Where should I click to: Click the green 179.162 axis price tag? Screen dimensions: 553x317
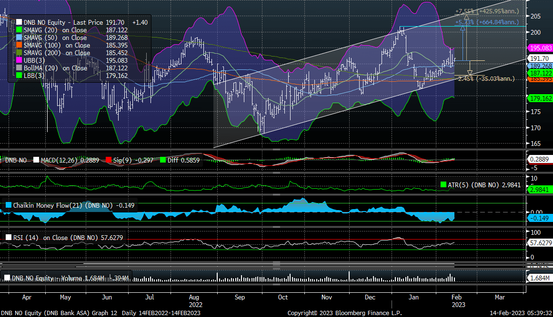click(x=540, y=98)
